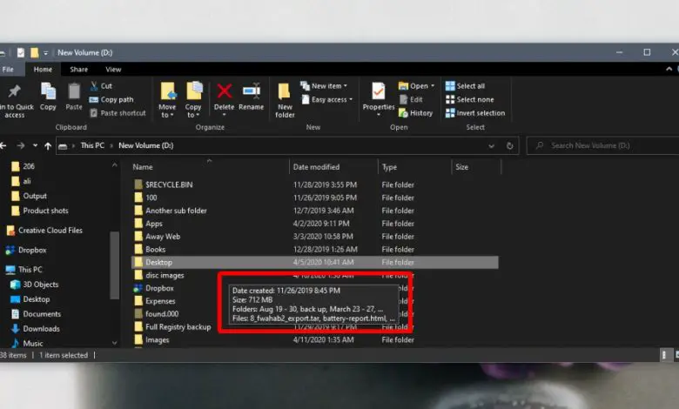This screenshot has height=409, width=679.
Task: Sort by the Type column header
Action: 389,166
